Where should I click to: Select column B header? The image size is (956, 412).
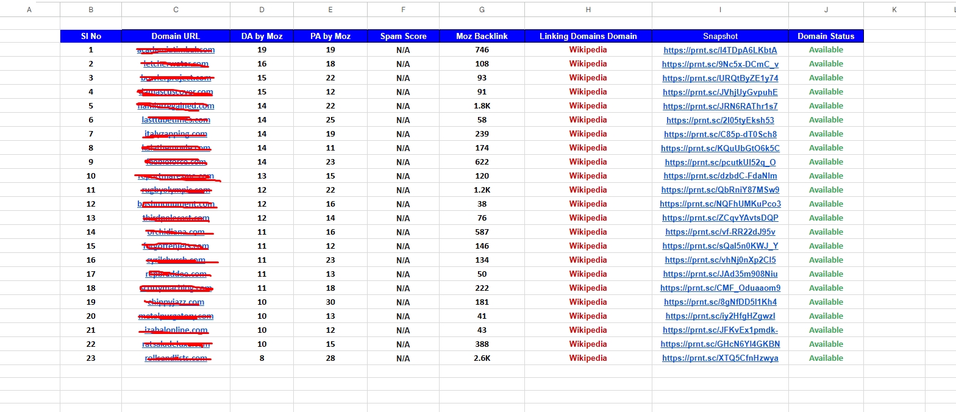(x=91, y=10)
